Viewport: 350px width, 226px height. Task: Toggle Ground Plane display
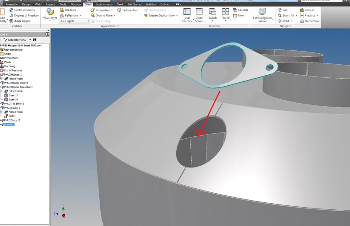click(x=101, y=15)
